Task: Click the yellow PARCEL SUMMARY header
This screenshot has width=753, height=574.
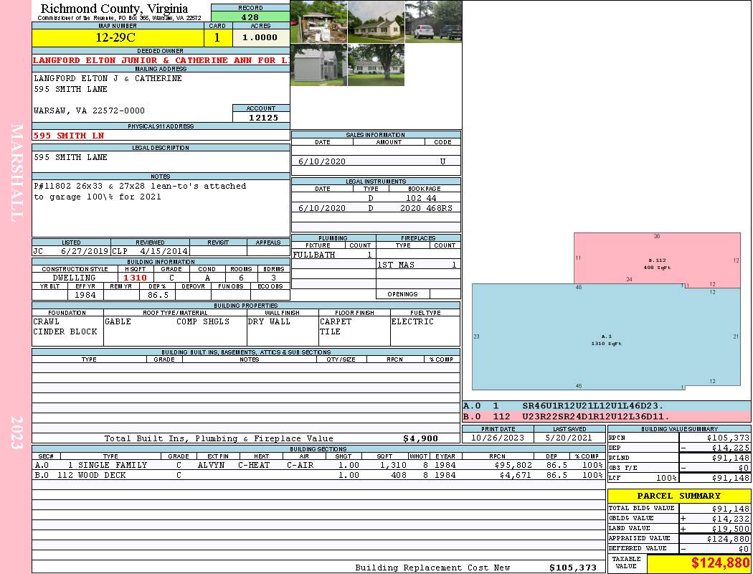Action: [678, 496]
